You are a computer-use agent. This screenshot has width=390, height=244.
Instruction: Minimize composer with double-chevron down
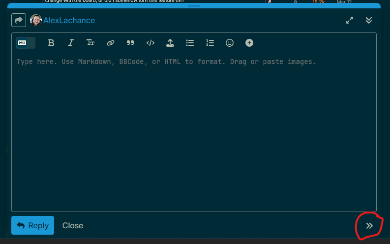pyautogui.click(x=369, y=20)
